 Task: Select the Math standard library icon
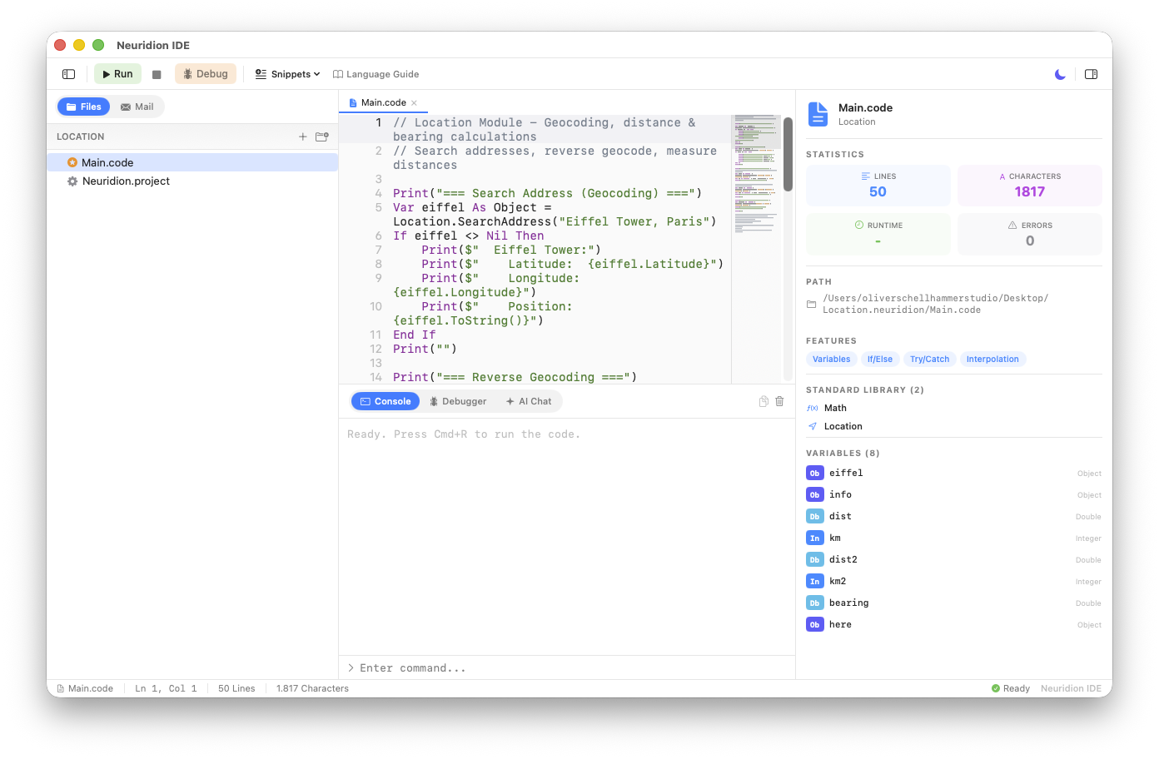(x=813, y=408)
